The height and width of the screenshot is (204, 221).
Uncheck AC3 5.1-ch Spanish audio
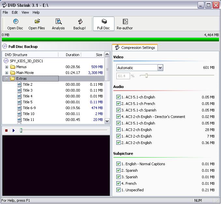(x=118, y=110)
